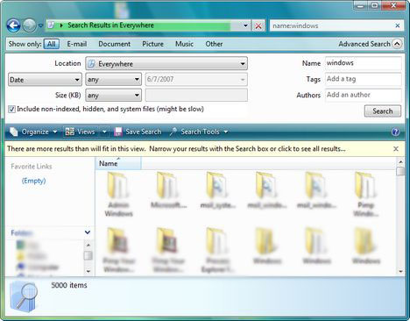The image size is (410, 321).
Task: Filter results to Picture
Action: coord(152,44)
